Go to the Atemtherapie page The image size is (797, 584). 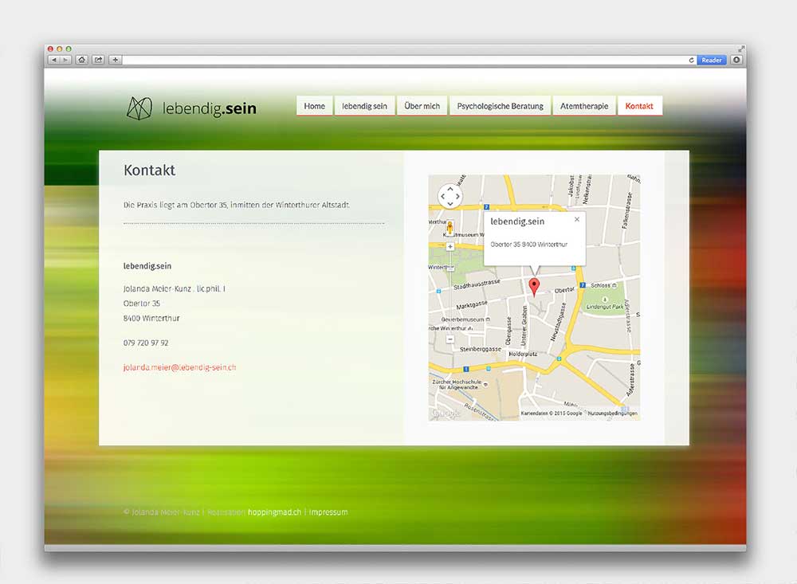[584, 106]
